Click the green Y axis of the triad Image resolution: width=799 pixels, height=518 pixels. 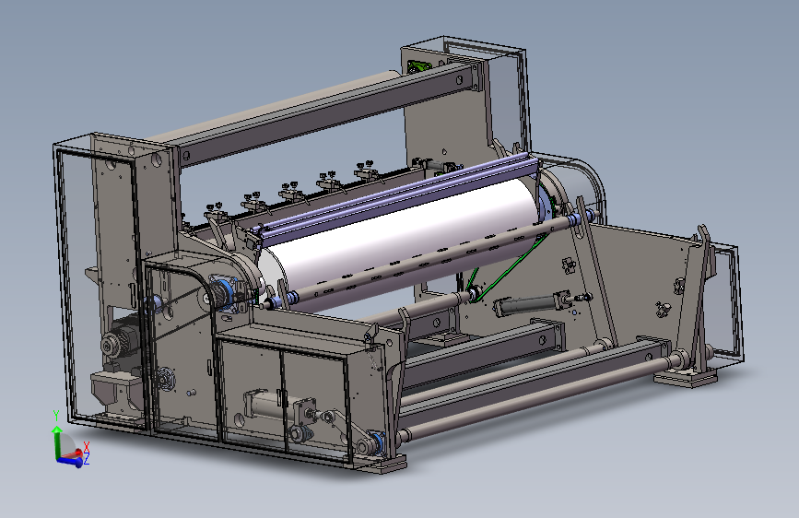(x=56, y=442)
